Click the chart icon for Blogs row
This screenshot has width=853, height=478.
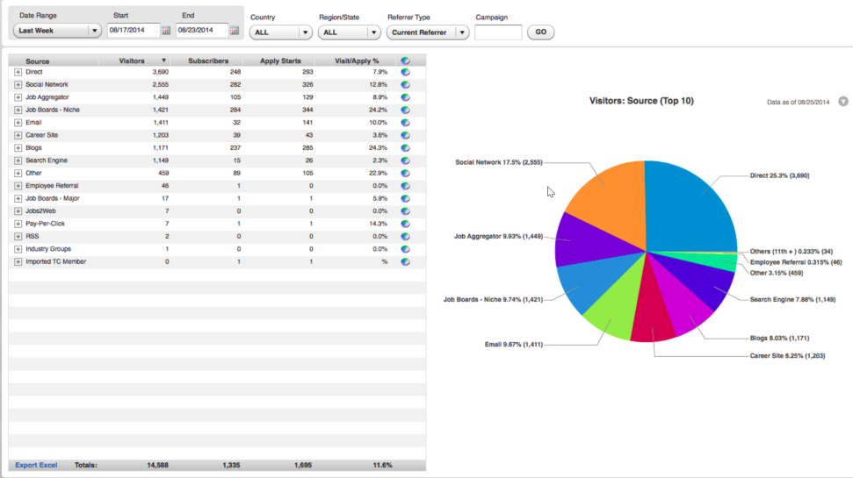point(405,147)
